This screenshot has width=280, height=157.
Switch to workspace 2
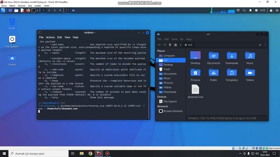point(49,10)
